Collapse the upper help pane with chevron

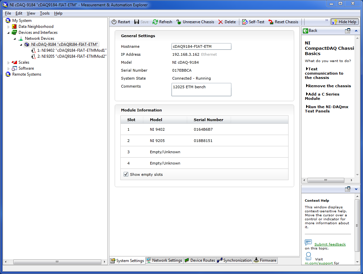(356, 31)
